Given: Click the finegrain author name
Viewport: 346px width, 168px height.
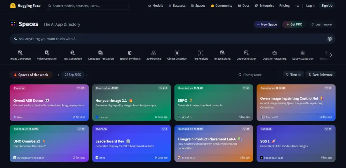Looking at the screenshot, I should click(189, 158).
